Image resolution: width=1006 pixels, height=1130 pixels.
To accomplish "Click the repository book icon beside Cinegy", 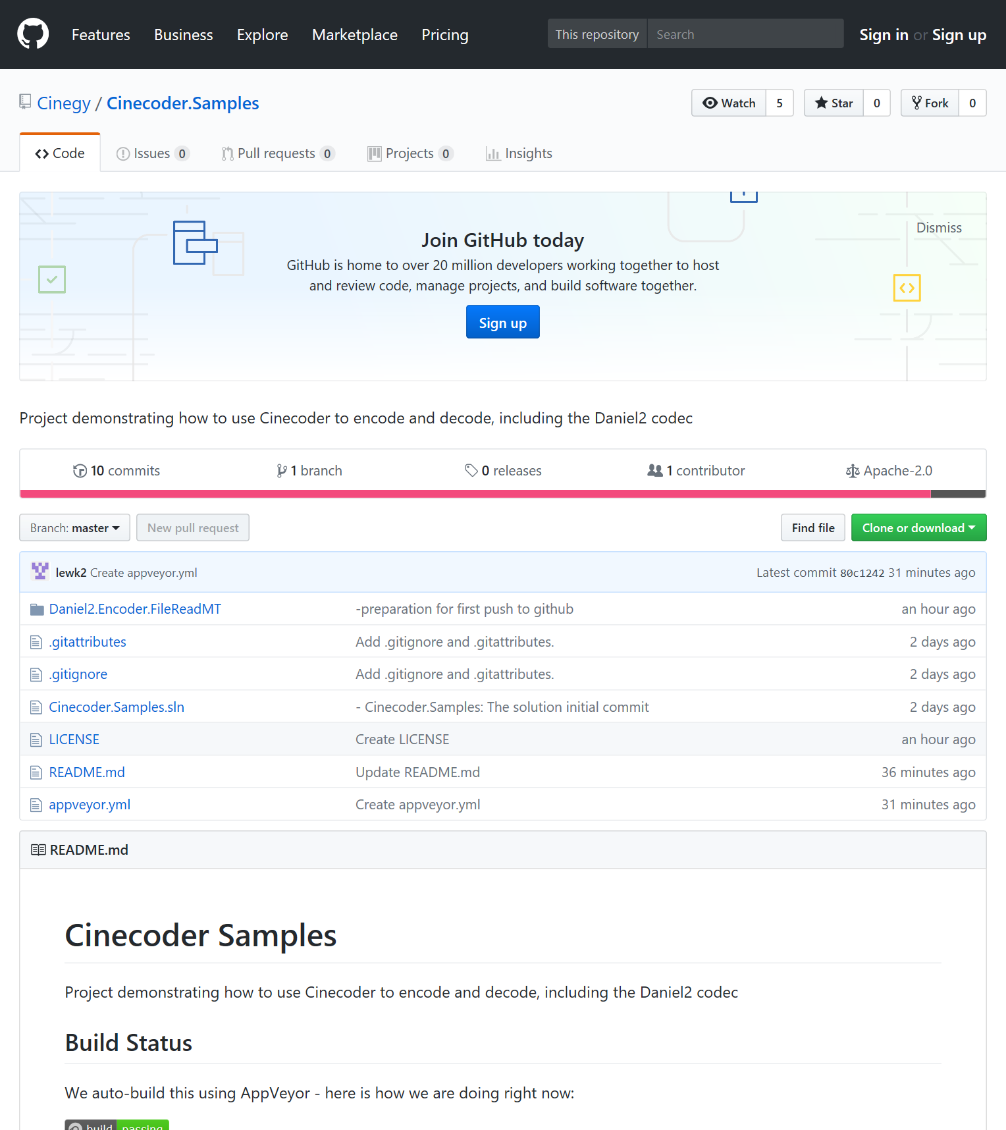I will pyautogui.click(x=26, y=102).
